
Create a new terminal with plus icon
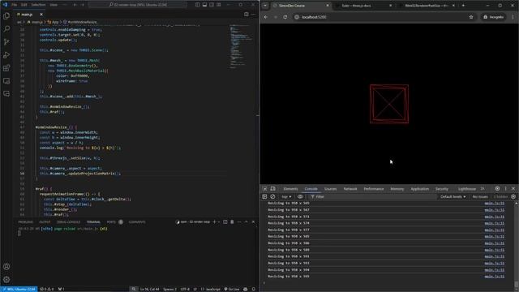[x=214, y=221]
